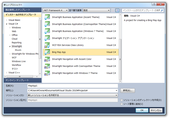
Task: Click tree panel horizontal scrollbar thumb
Action: coord(20,77)
